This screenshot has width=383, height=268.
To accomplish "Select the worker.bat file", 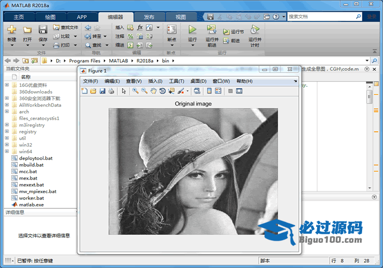I will pos(32,198).
